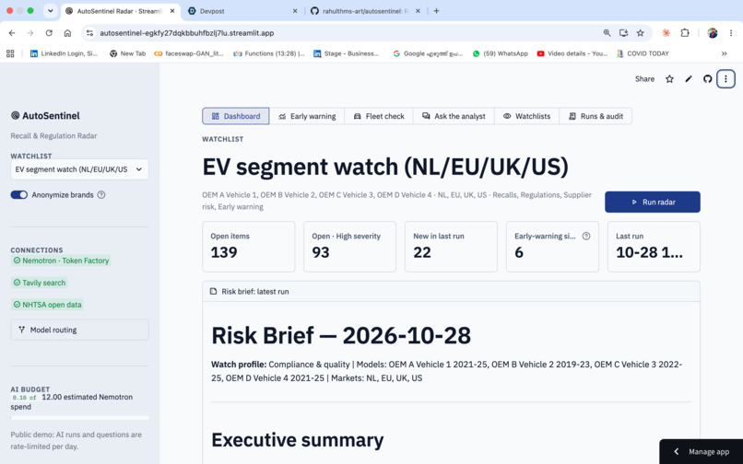Switch to the Early warning tab

(307, 116)
